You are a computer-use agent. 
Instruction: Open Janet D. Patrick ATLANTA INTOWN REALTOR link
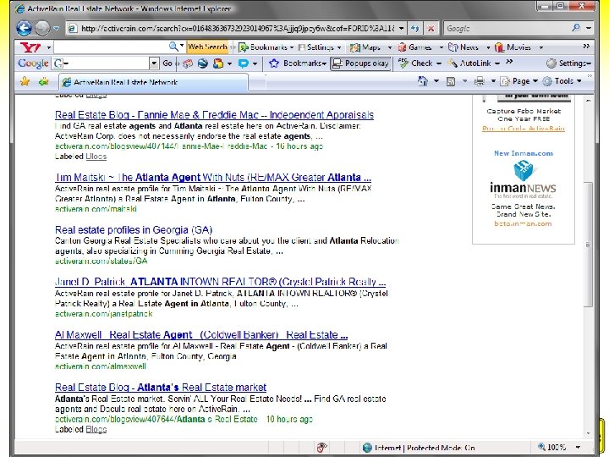[x=220, y=282]
